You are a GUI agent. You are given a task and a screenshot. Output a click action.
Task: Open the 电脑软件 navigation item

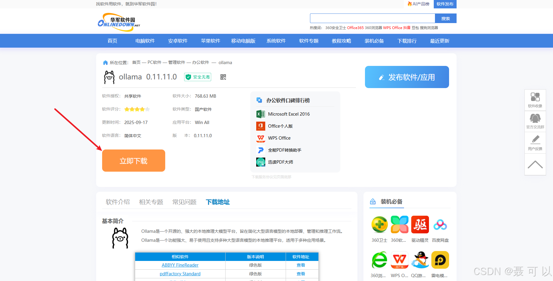coord(145,41)
